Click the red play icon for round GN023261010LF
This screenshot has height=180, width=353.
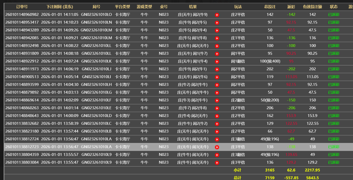point(217,101)
